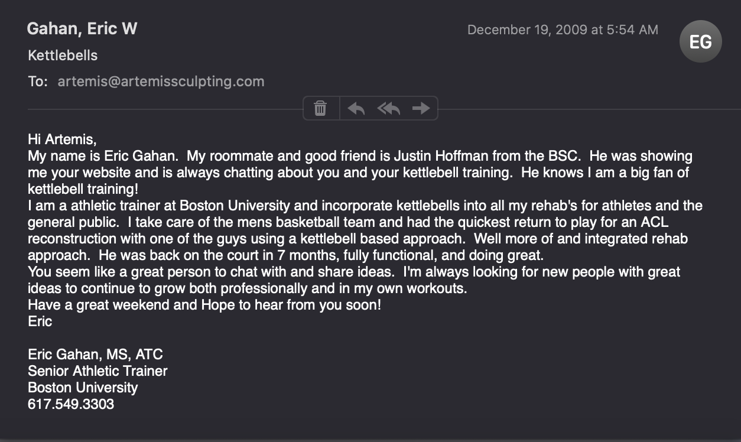
Task: Click the "Senior Athletic Trainer" title line
Action: click(97, 371)
